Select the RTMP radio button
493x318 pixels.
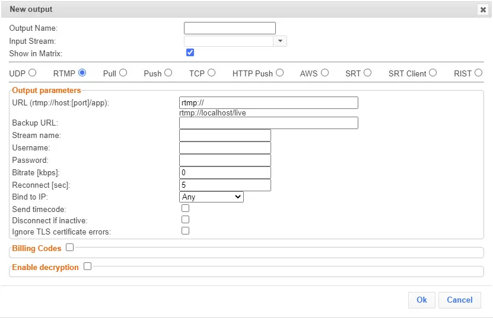[82, 73]
